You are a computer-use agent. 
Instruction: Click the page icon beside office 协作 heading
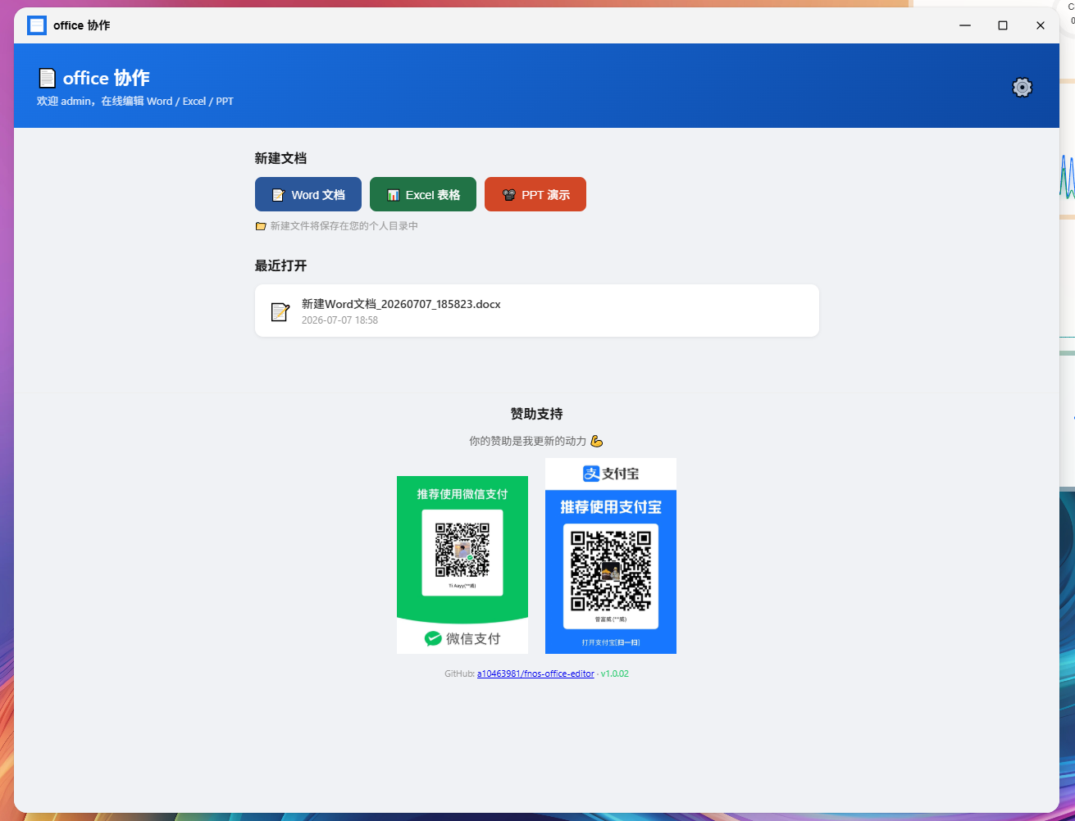48,78
